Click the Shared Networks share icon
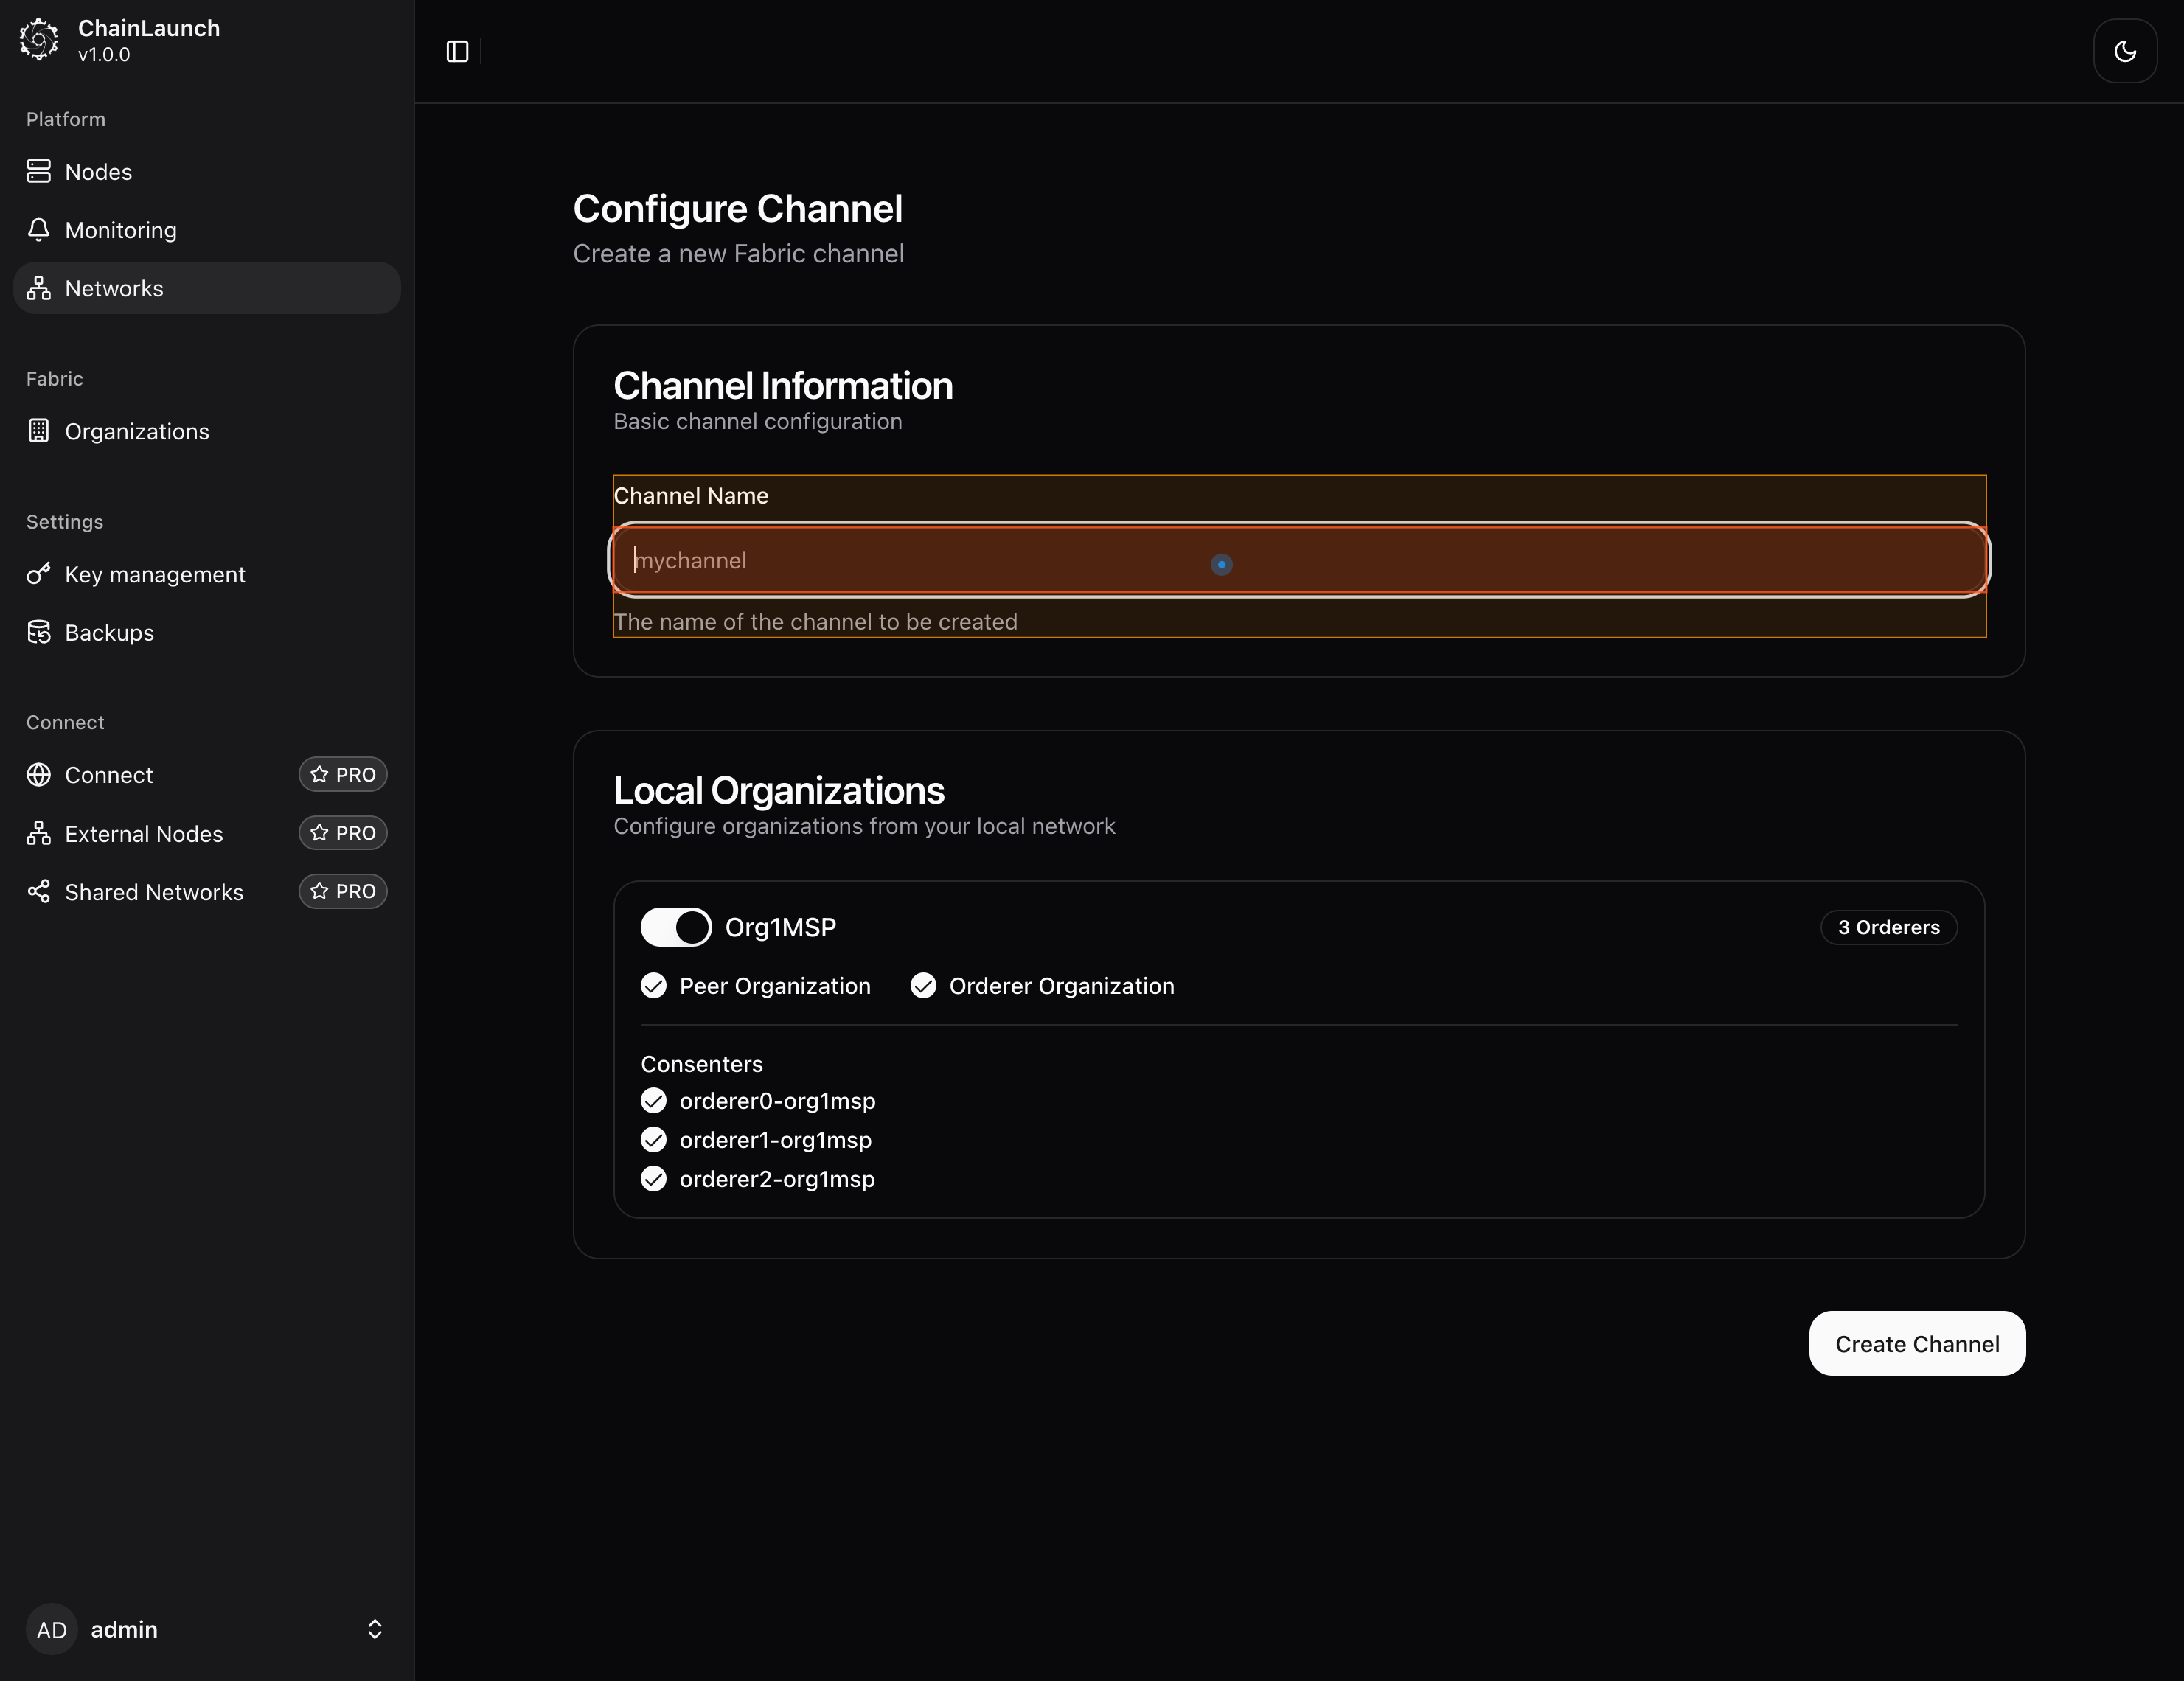2184x1681 pixels. [x=39, y=891]
